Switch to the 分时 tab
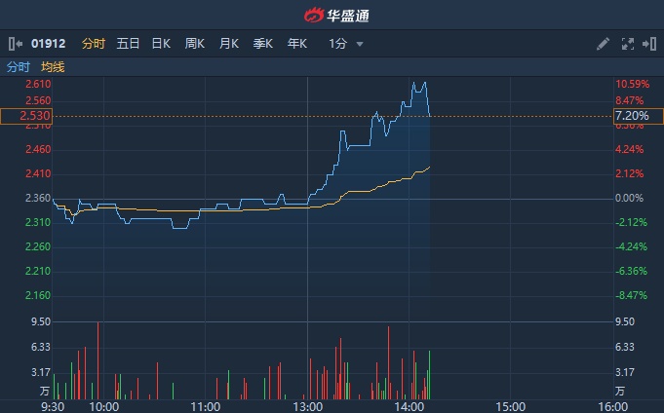The image size is (664, 413). tap(94, 44)
